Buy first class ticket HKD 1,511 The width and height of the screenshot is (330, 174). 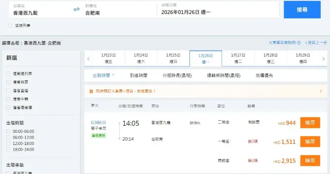pos(310,142)
